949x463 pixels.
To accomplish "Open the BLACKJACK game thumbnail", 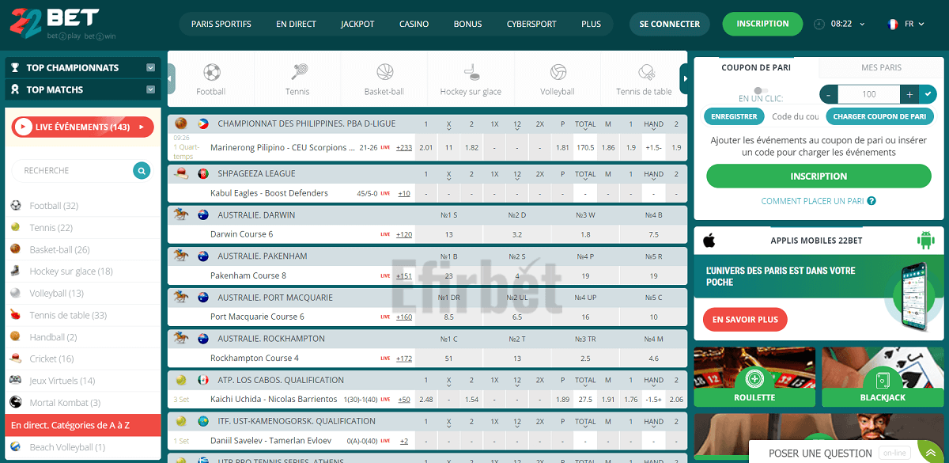I will (883, 377).
